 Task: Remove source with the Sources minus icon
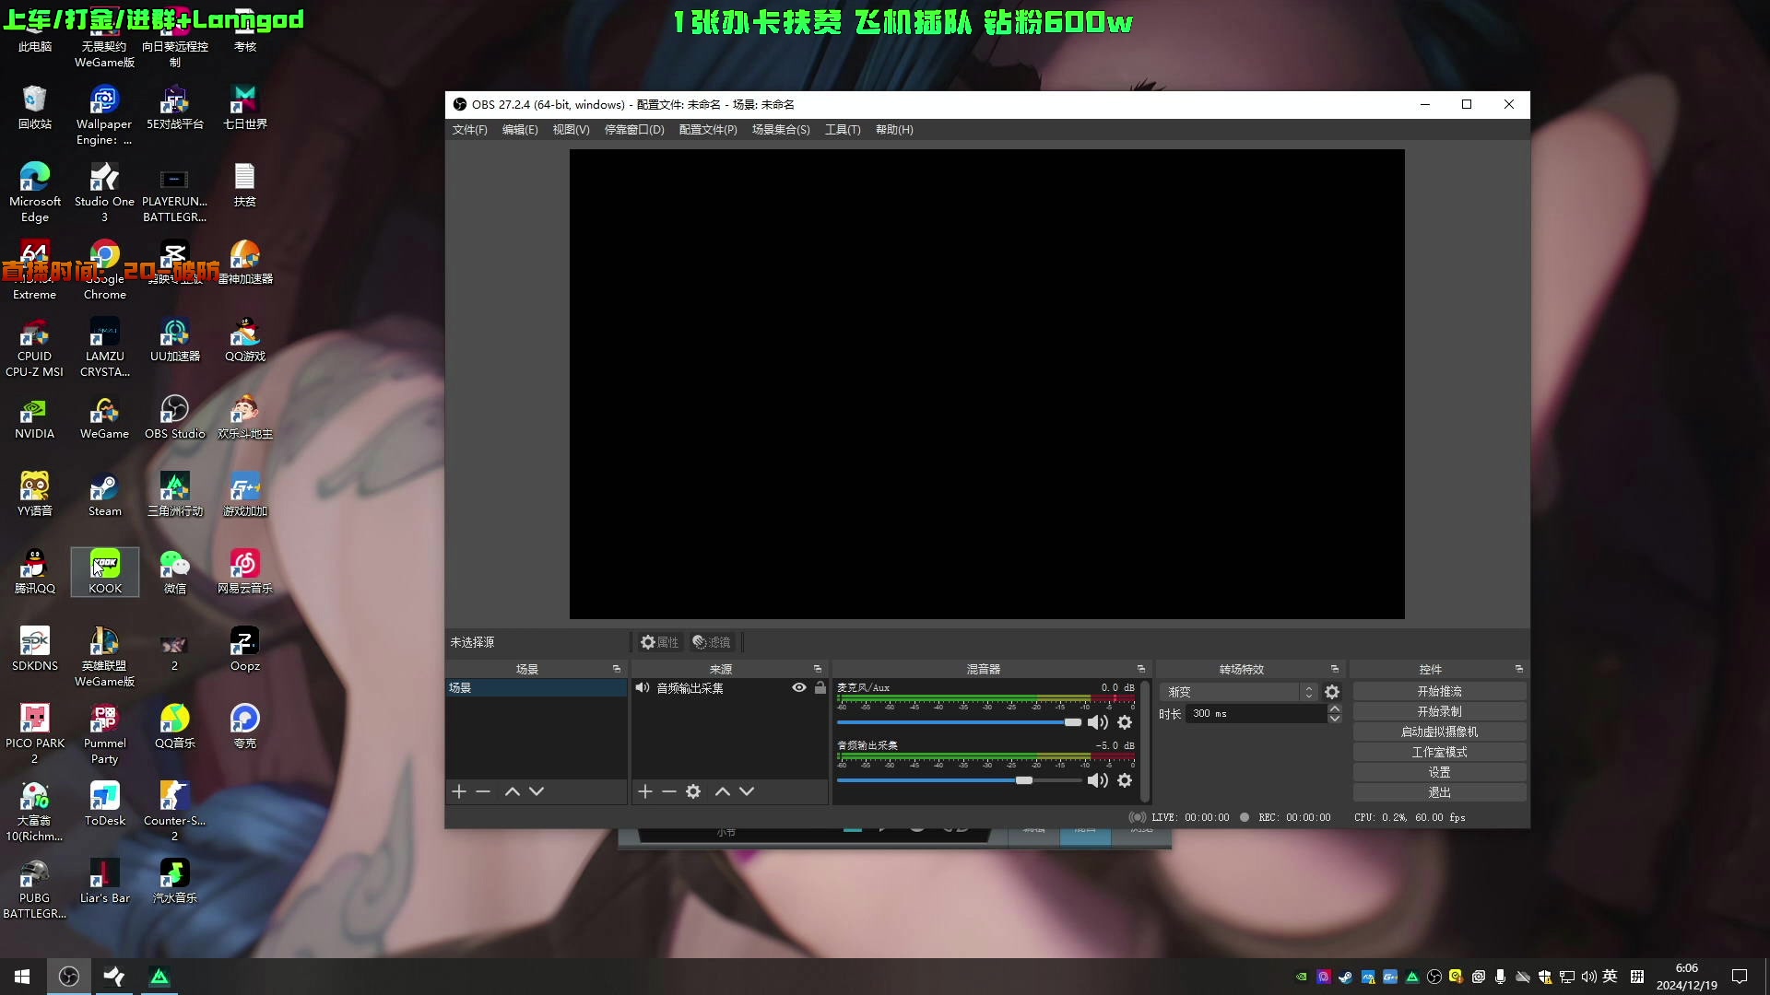pyautogui.click(x=669, y=791)
